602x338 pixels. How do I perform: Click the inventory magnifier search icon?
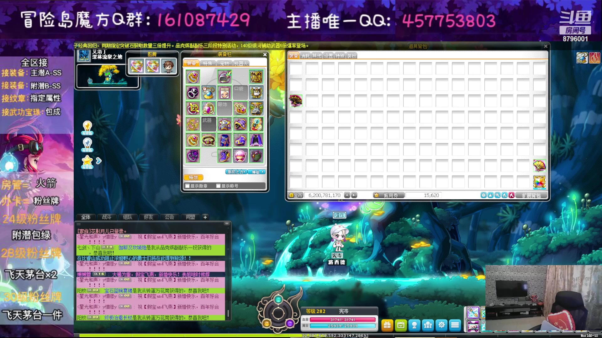(x=498, y=195)
